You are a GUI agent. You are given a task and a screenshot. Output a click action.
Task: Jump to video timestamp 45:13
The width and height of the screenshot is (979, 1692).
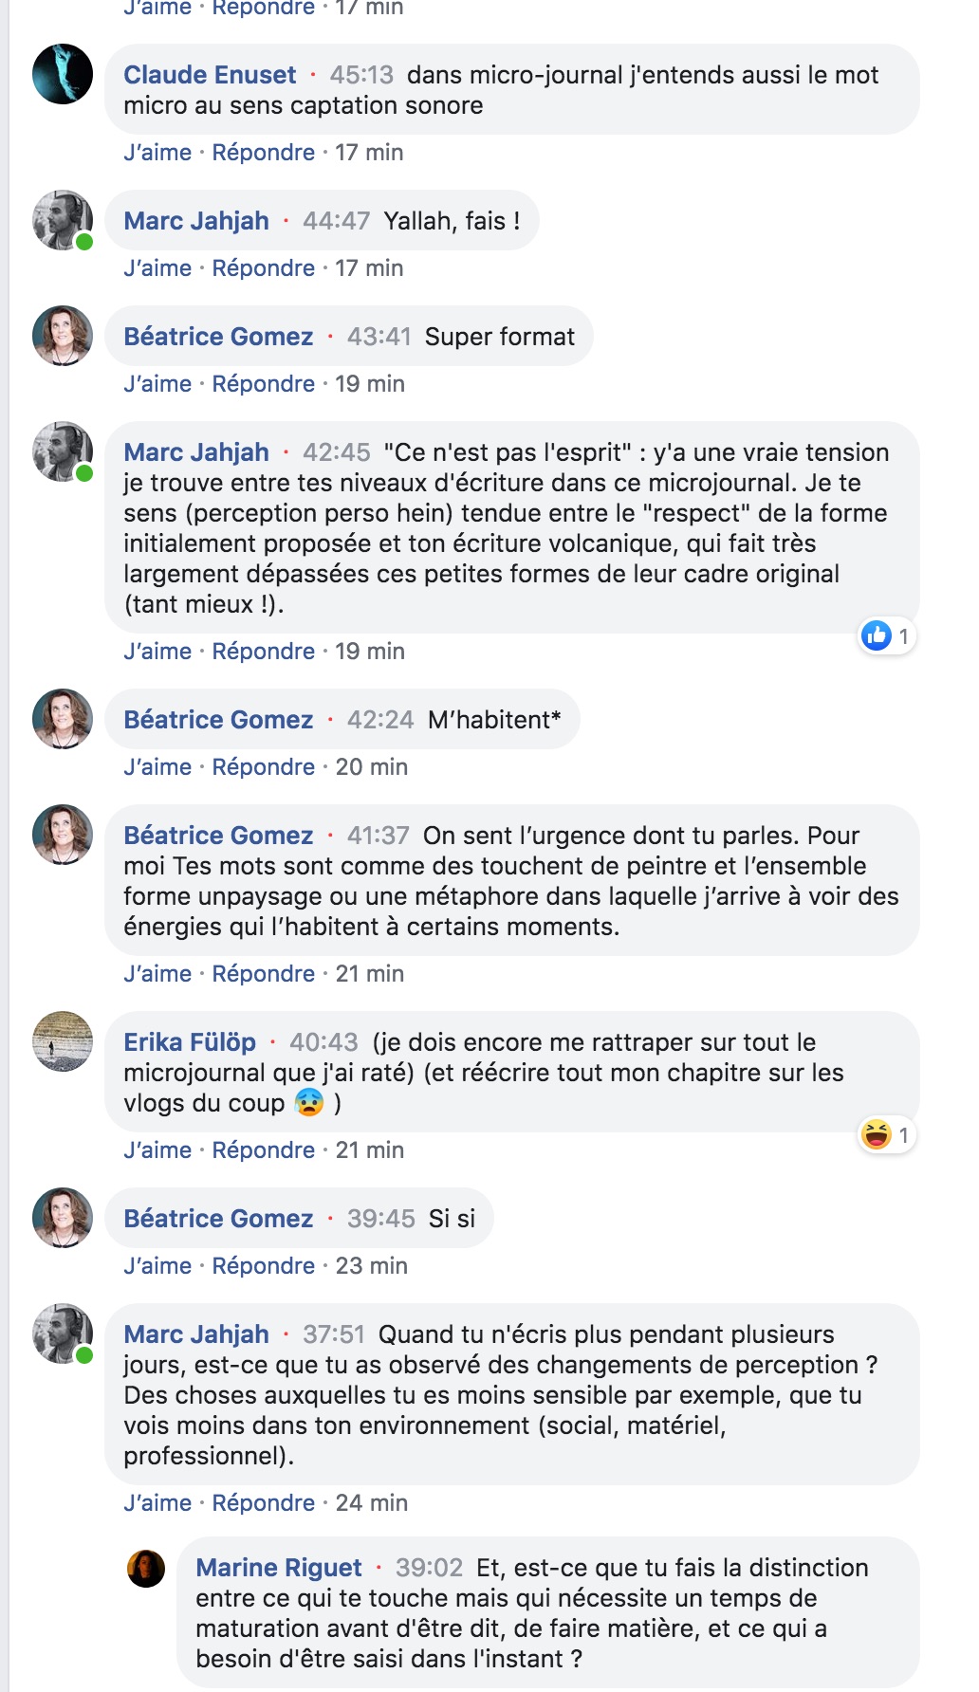coord(361,75)
